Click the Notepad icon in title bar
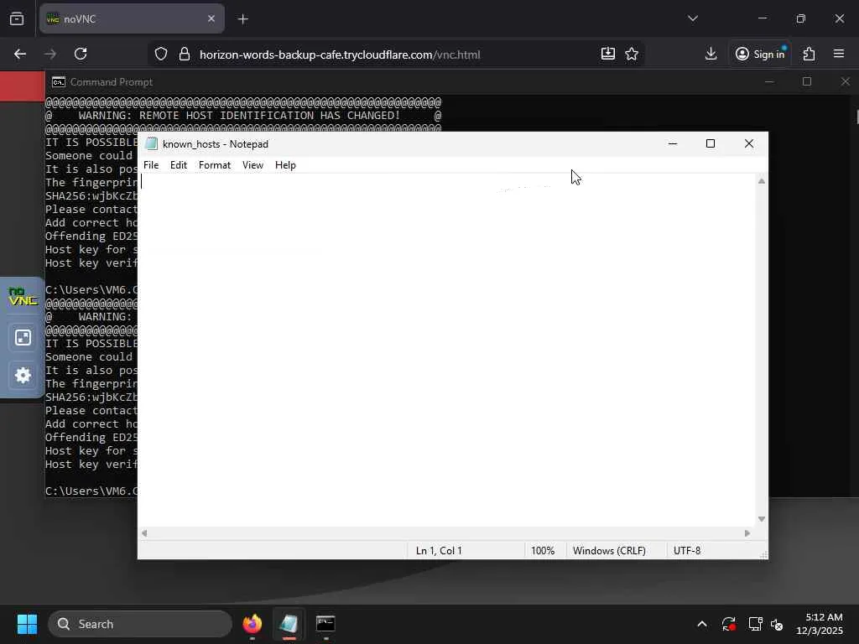859x644 pixels. point(151,144)
